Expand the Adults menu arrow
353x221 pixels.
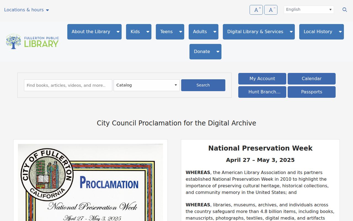(x=215, y=32)
